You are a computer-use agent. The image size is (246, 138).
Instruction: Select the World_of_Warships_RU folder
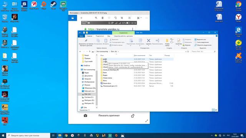pyautogui.click(x=110, y=70)
